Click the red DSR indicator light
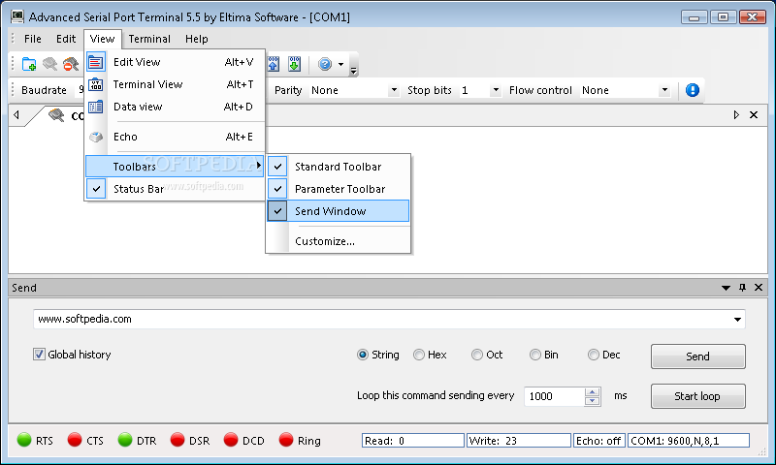776x465 pixels. (x=178, y=440)
